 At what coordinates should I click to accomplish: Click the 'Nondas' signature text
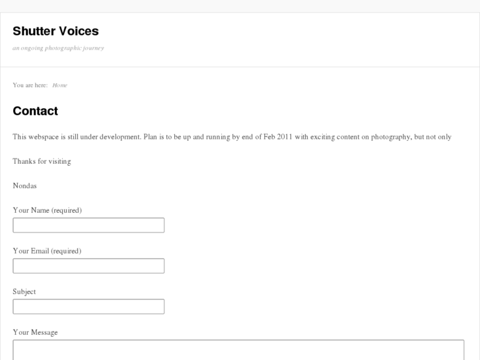tap(24, 186)
